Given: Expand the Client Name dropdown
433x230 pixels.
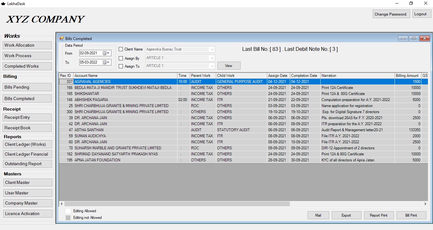Looking at the screenshot, I should click(x=212, y=49).
